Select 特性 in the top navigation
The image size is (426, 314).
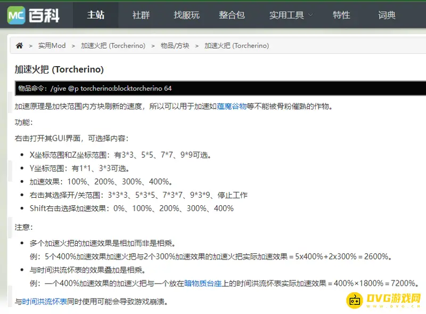tap(341, 15)
